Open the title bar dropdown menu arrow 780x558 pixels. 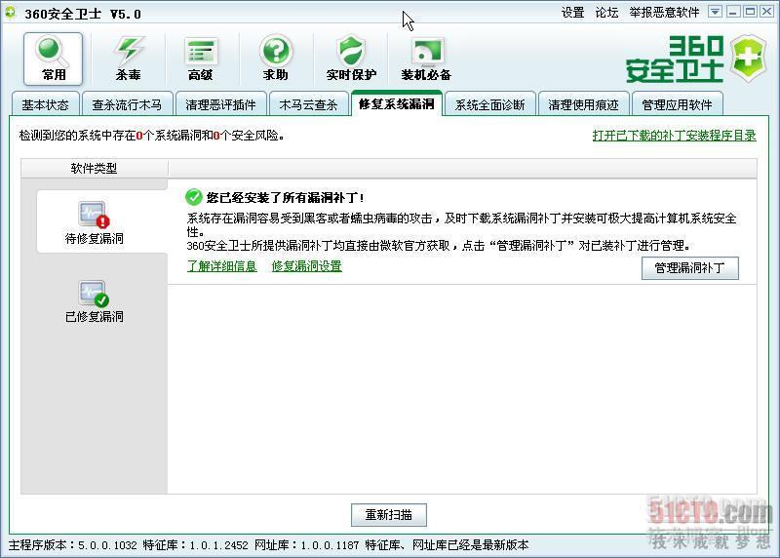[x=715, y=12]
